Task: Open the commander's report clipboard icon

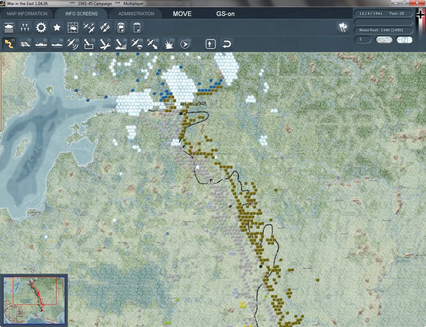Action: pos(121,27)
